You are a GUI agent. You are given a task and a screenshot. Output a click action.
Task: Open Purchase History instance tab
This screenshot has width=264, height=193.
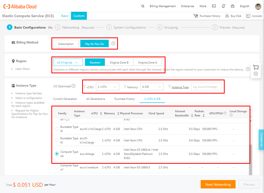coord(125,99)
